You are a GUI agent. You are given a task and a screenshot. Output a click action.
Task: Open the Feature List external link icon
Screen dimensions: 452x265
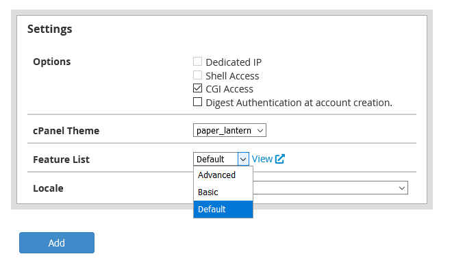coord(280,159)
